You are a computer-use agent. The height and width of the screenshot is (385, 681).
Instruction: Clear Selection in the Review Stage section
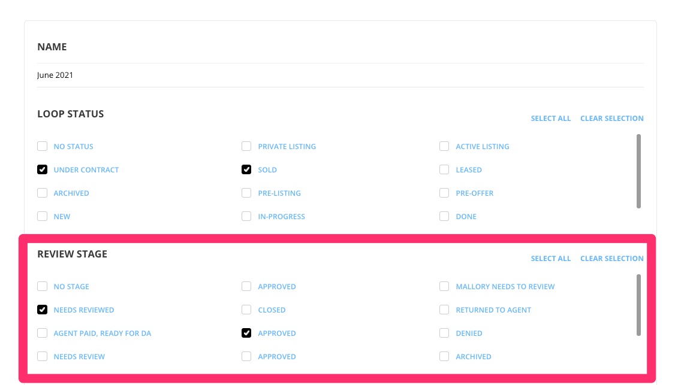point(611,259)
